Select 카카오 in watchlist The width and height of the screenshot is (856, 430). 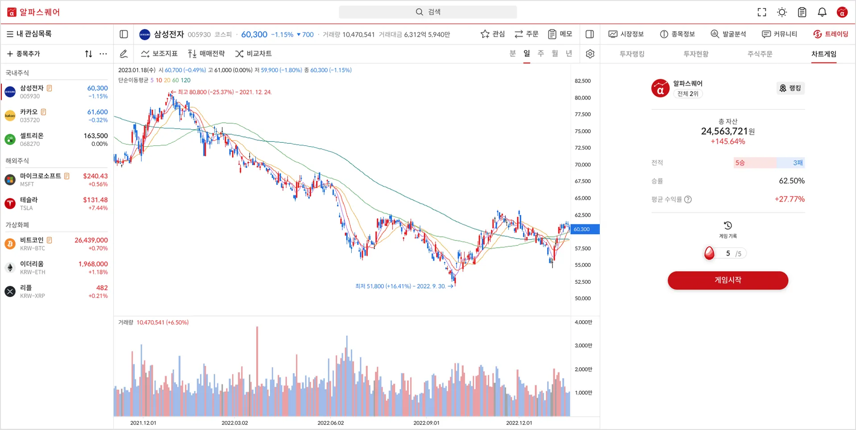tap(57, 116)
